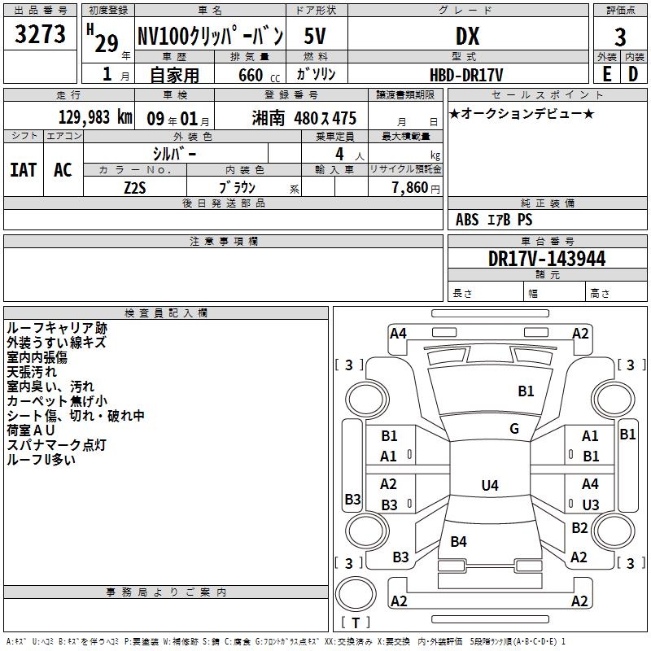
Task: Click the interior grade D cell
Action: pyautogui.click(x=634, y=73)
